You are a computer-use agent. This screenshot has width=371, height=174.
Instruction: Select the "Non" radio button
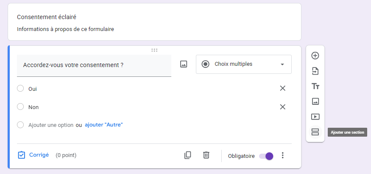pyautogui.click(x=20, y=107)
